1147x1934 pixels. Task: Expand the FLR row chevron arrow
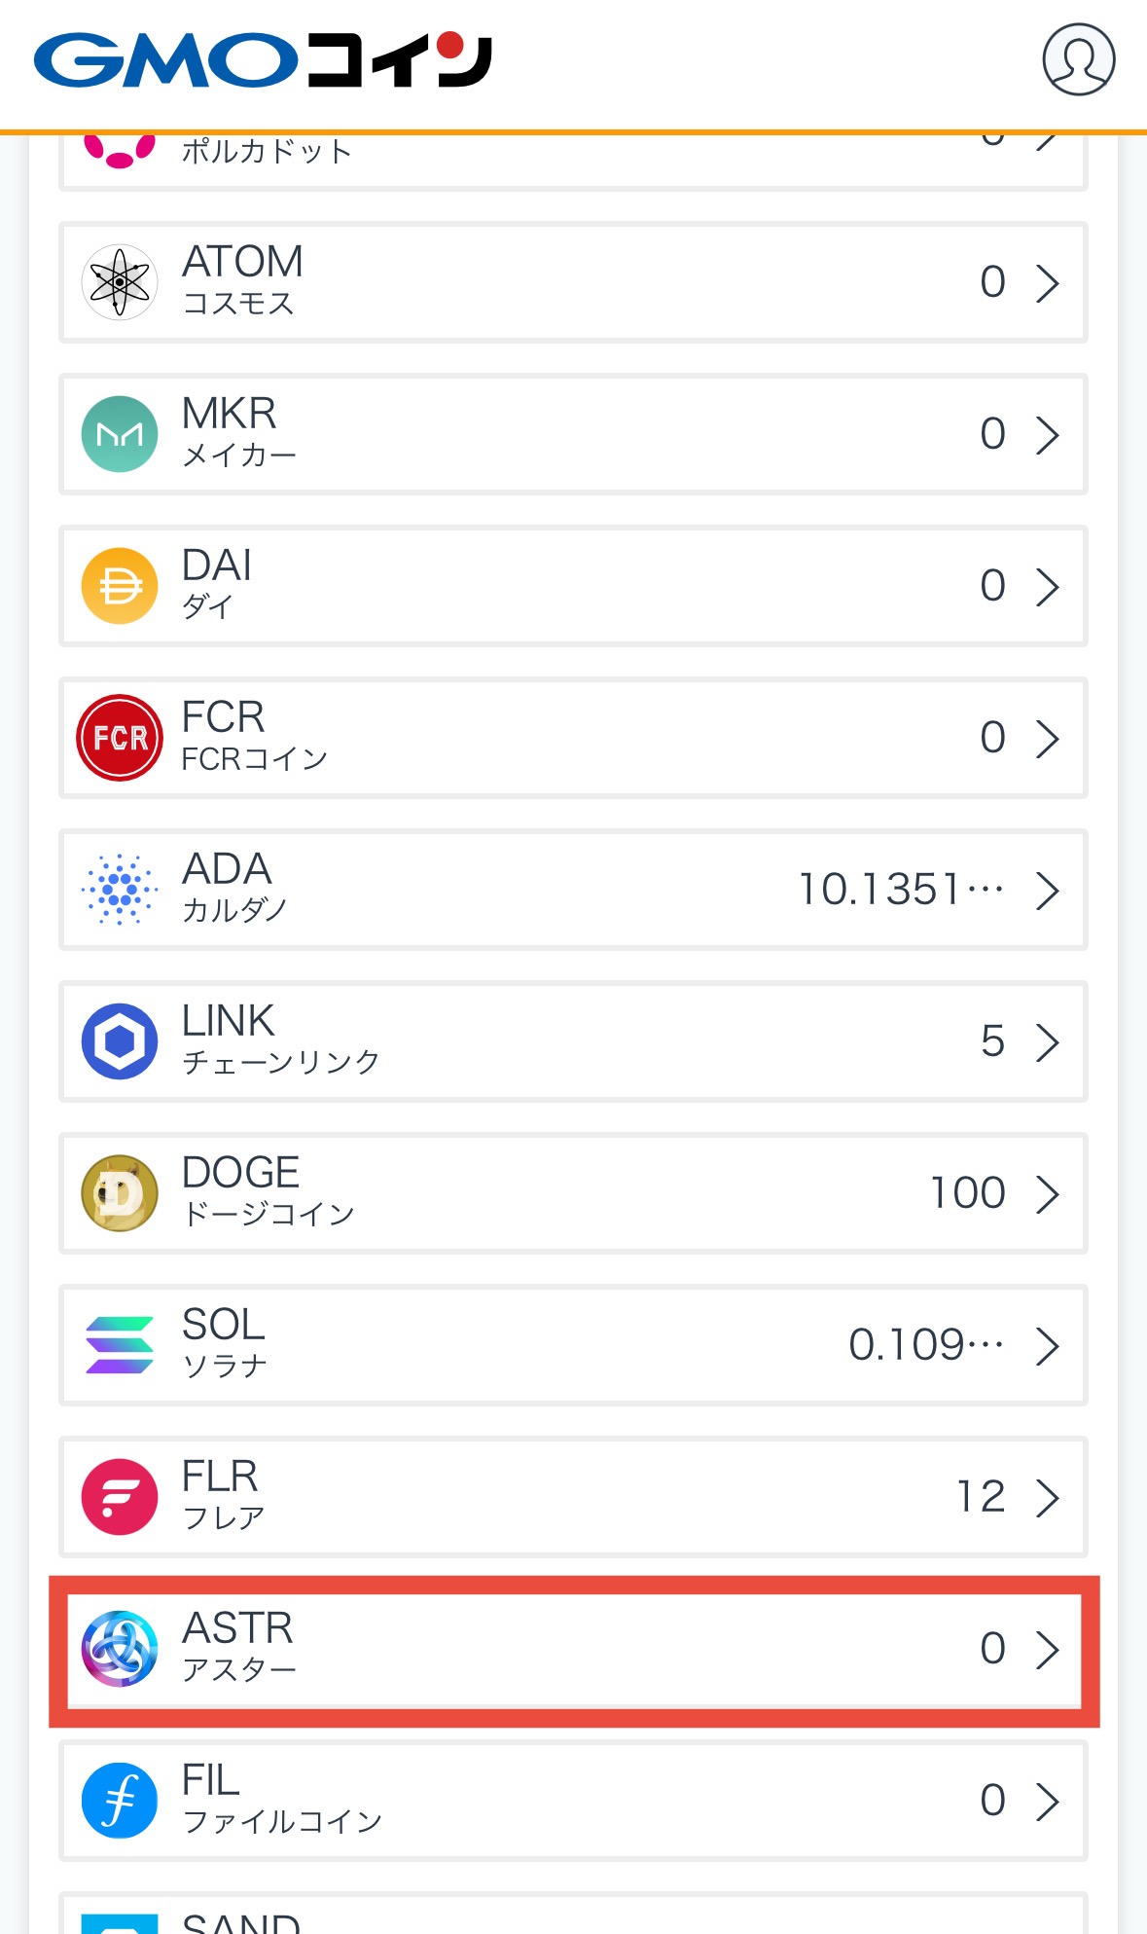click(1047, 1498)
